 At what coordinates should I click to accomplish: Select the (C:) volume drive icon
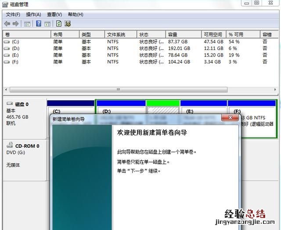pyautogui.click(x=7, y=42)
